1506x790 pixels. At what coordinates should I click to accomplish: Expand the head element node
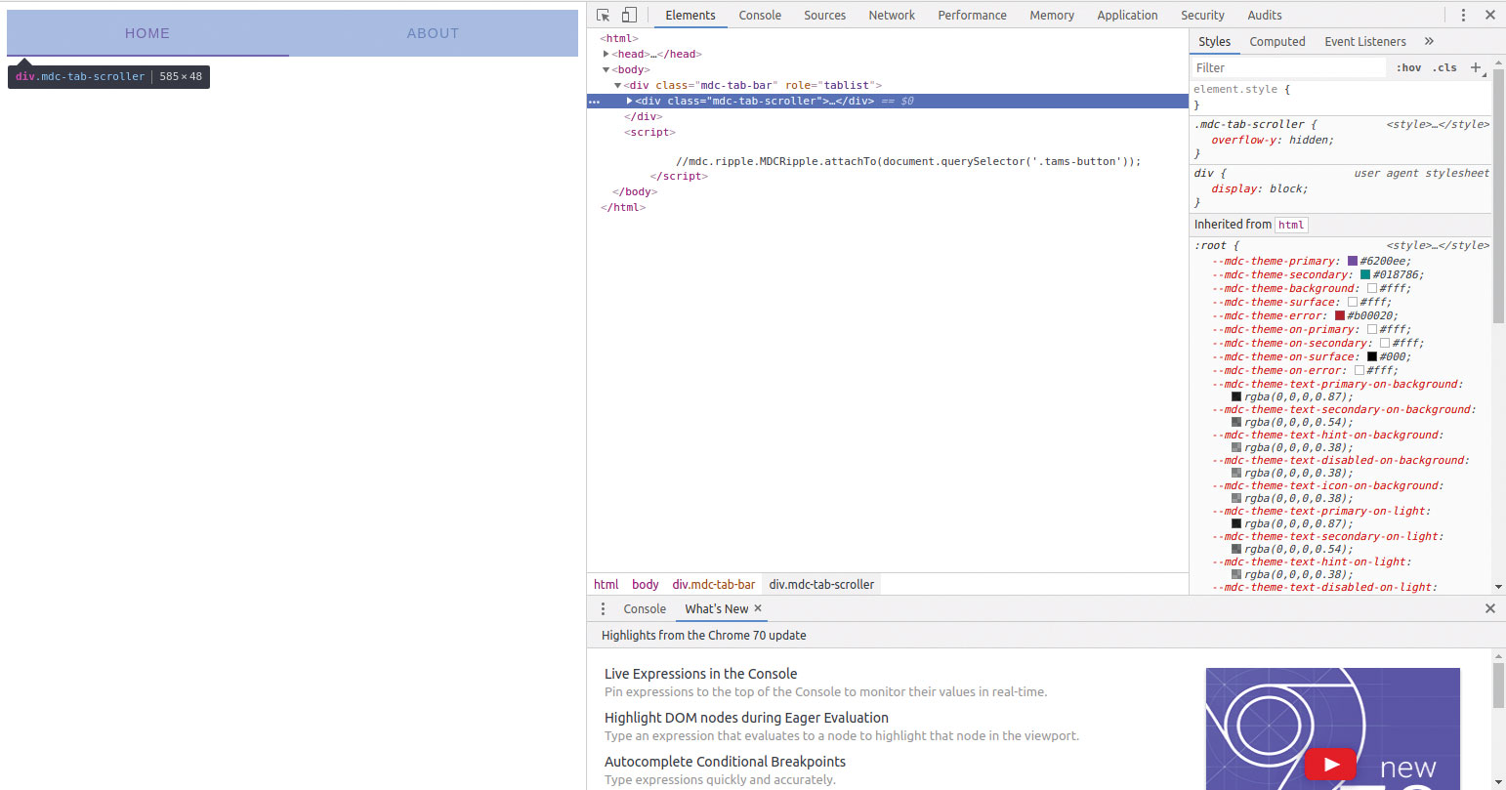click(x=607, y=54)
